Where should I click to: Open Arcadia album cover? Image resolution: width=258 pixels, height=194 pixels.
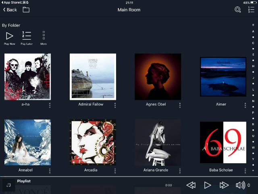[93, 142]
